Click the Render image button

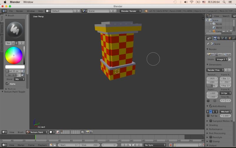pyautogui.click(x=210, y=54)
